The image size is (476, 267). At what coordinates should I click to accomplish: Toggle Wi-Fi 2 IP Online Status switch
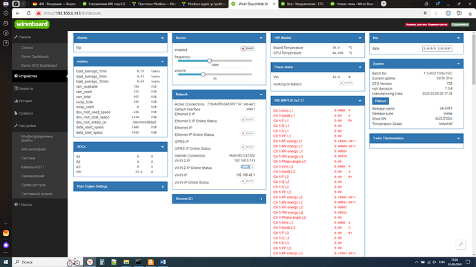tap(248, 167)
